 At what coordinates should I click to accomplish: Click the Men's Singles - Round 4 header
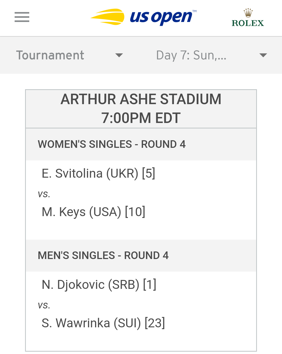click(x=103, y=256)
